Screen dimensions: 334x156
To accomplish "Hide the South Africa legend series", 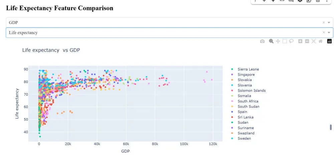I will pyautogui.click(x=248, y=101).
